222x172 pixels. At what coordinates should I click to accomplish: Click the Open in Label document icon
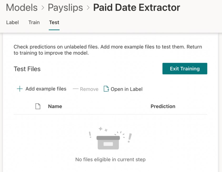pyautogui.click(x=106, y=89)
